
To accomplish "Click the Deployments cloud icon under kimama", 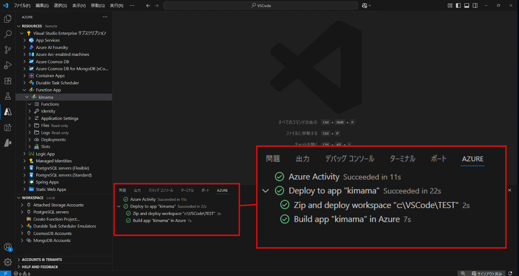I will [x=37, y=140].
